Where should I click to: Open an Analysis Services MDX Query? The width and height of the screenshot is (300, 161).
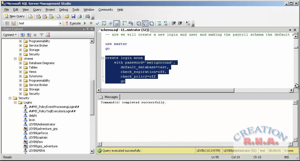pyautogui.click(x=38, y=16)
